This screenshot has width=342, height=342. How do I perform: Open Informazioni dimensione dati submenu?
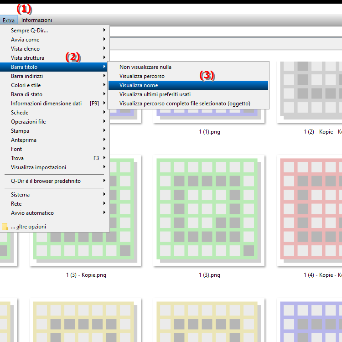click(x=55, y=104)
